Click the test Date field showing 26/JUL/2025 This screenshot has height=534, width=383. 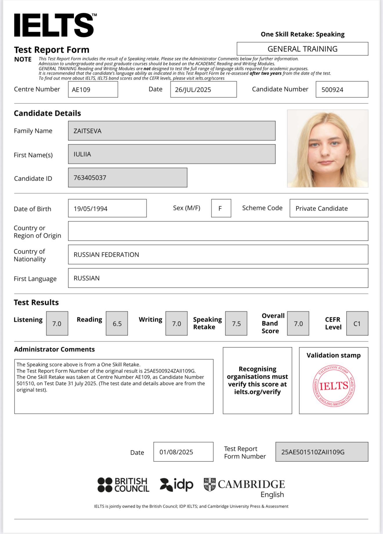203,89
